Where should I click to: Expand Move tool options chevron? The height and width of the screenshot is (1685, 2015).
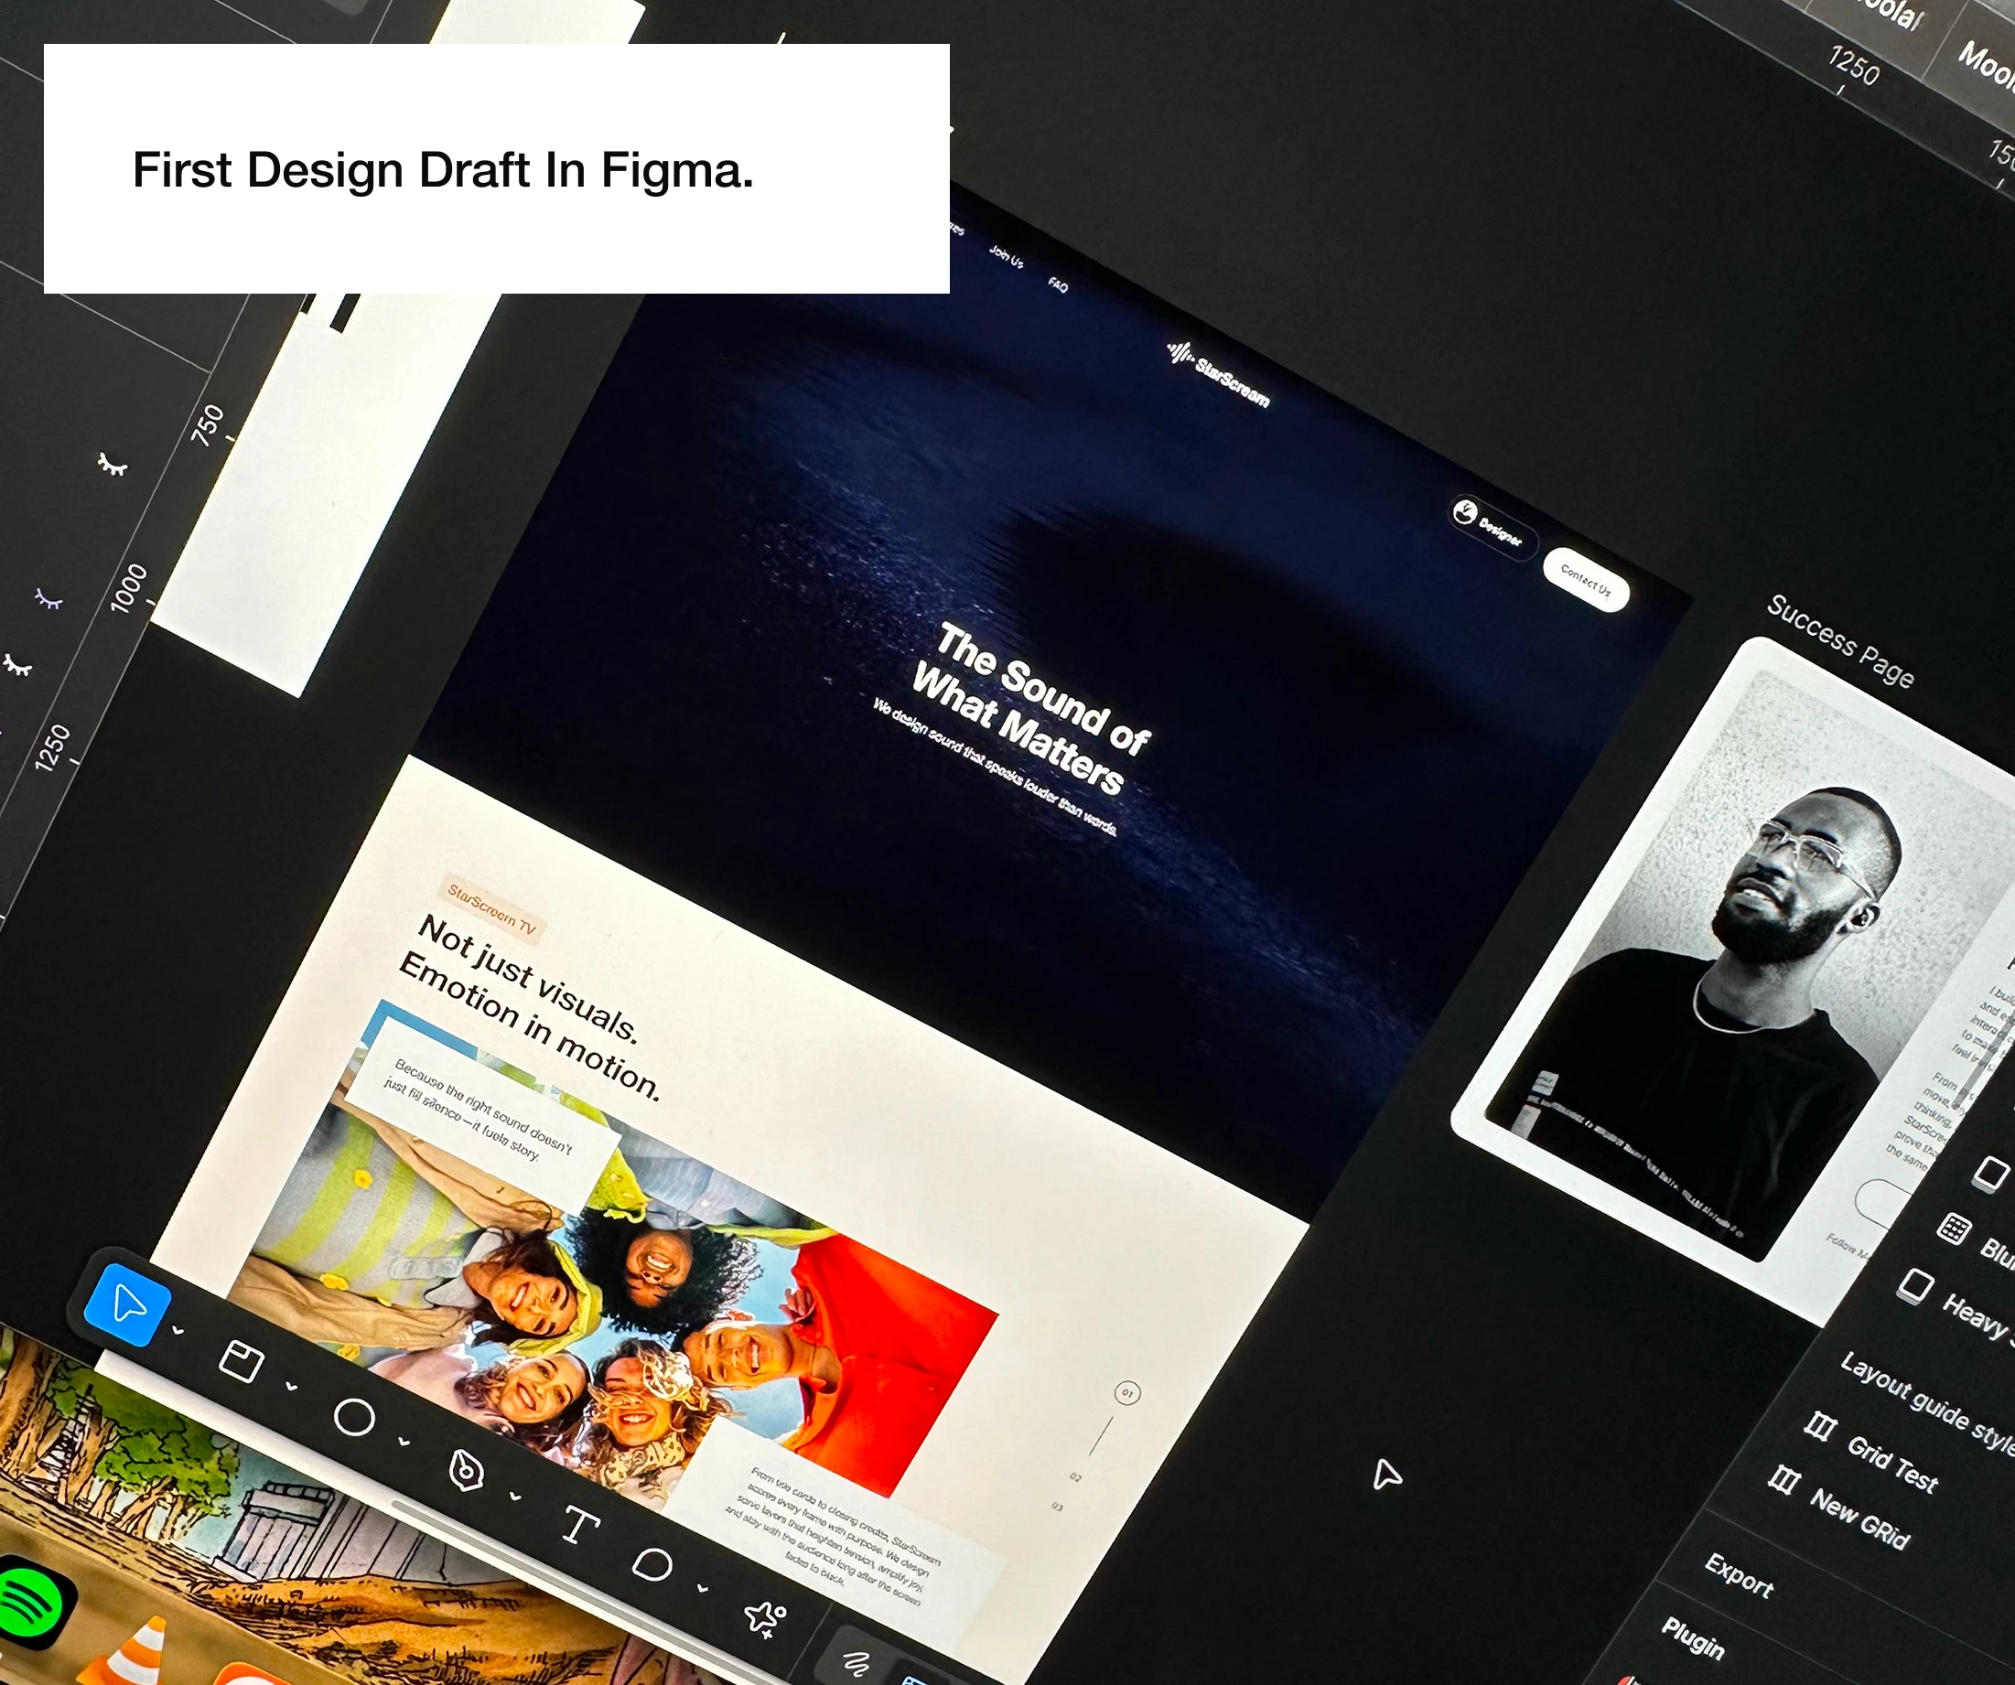tap(178, 1330)
